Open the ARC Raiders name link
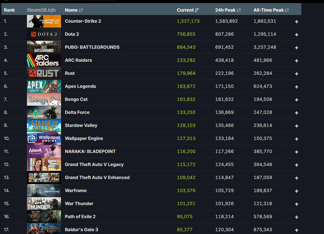This screenshot has width=324, height=234. point(78,60)
